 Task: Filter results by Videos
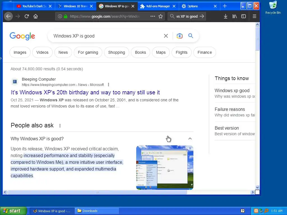click(x=42, y=52)
